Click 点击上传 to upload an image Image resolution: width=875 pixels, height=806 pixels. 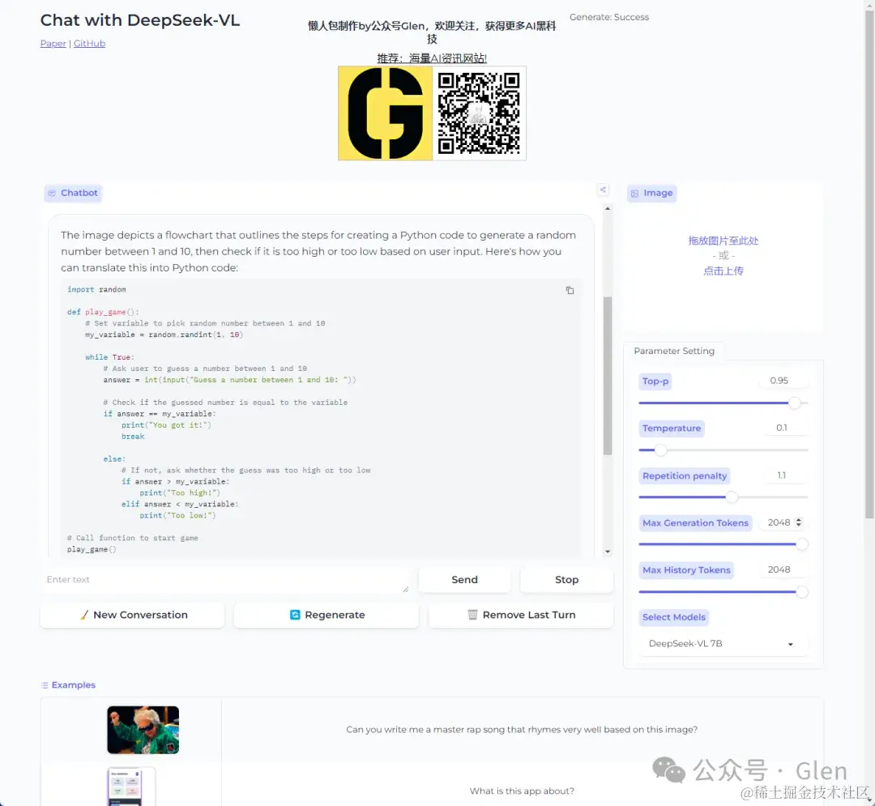click(x=723, y=271)
